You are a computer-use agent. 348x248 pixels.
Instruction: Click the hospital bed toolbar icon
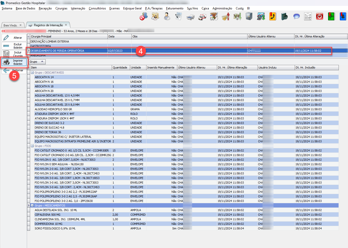point(190,17)
